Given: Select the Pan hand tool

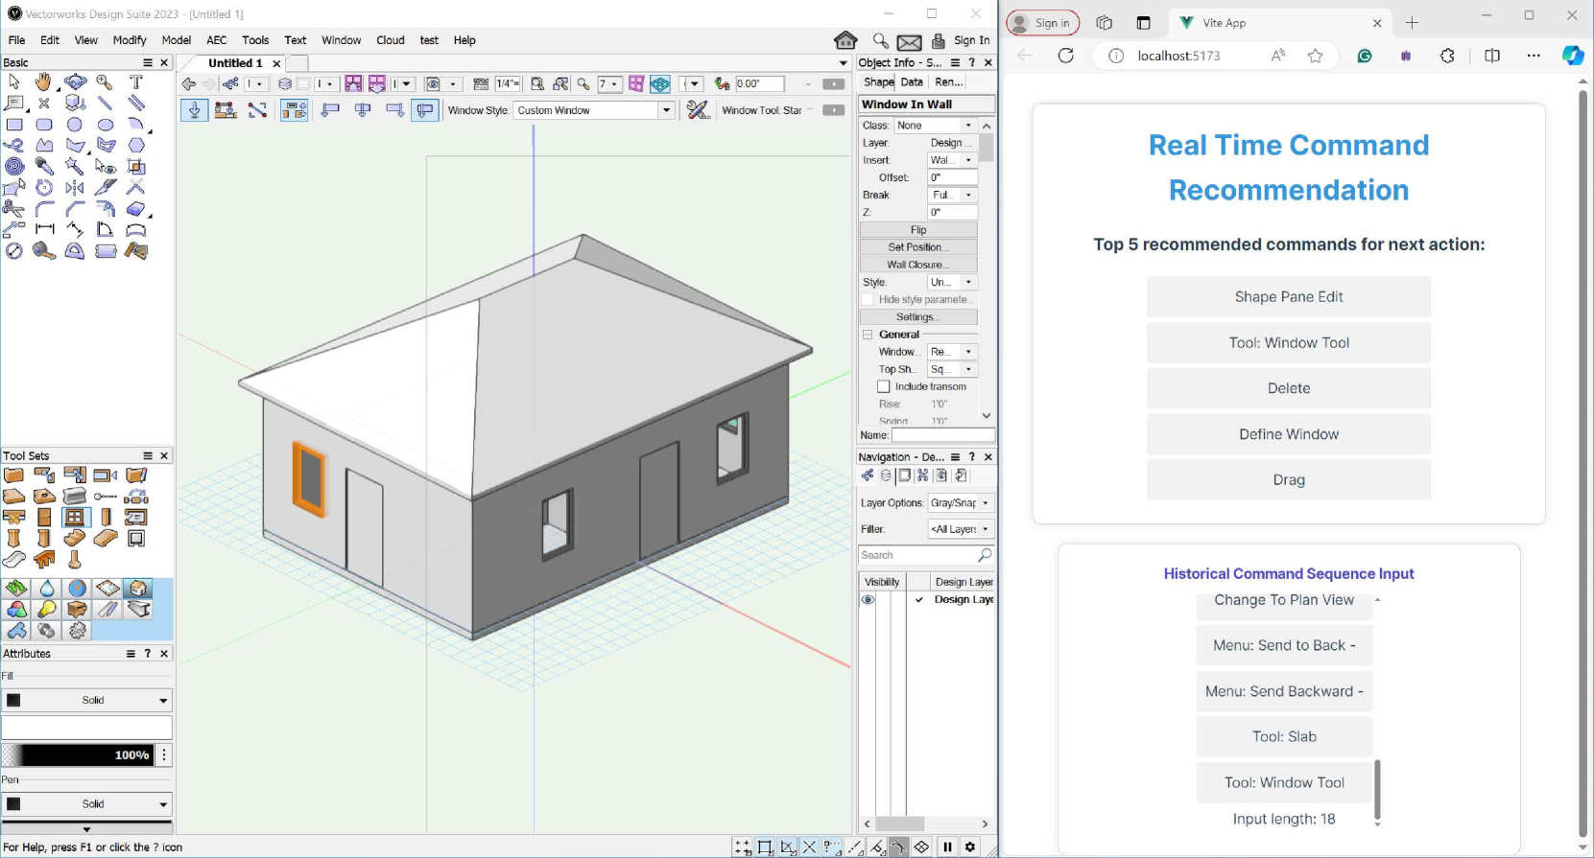Looking at the screenshot, I should 43,82.
